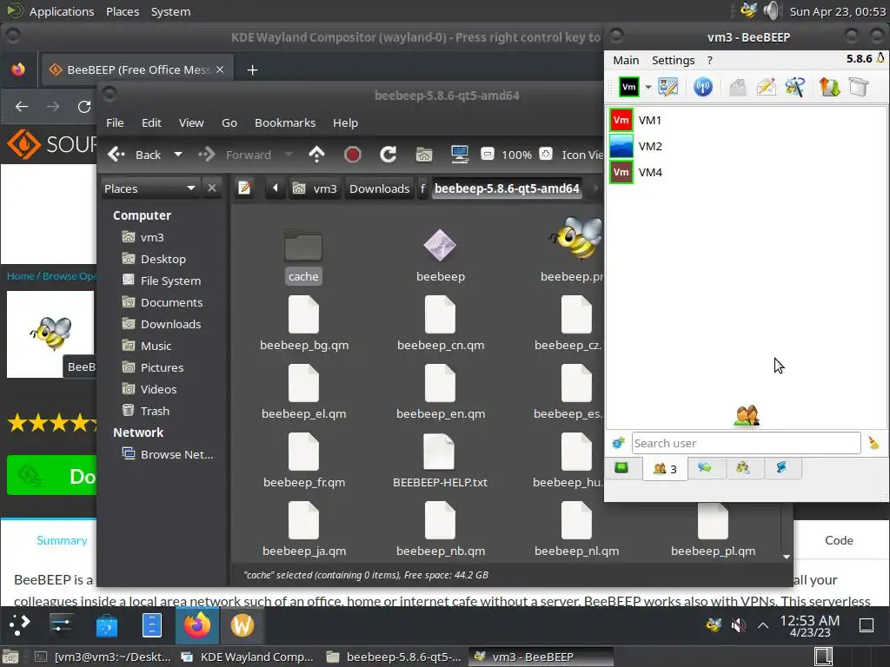Open the network tools wrench icon
890x667 pixels.
pyautogui.click(x=795, y=88)
